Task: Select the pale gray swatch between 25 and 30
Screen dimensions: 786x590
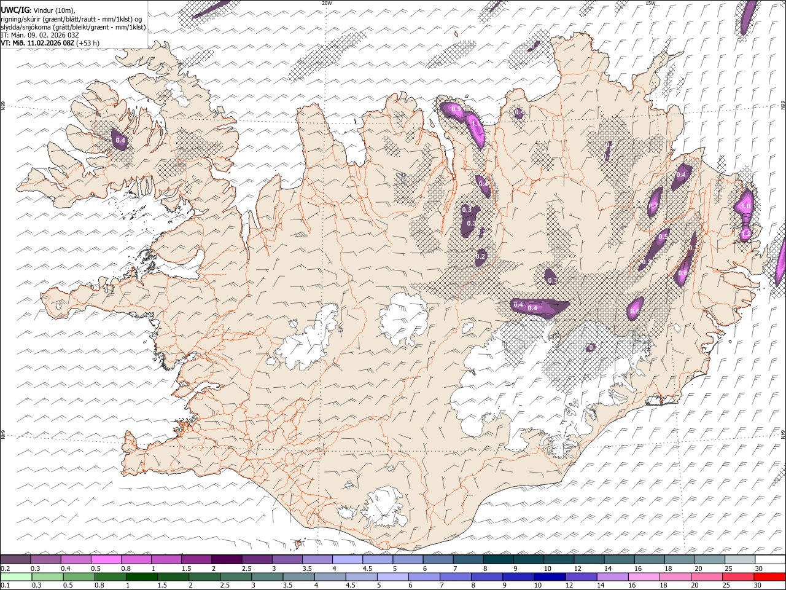Action: [x=739, y=559]
